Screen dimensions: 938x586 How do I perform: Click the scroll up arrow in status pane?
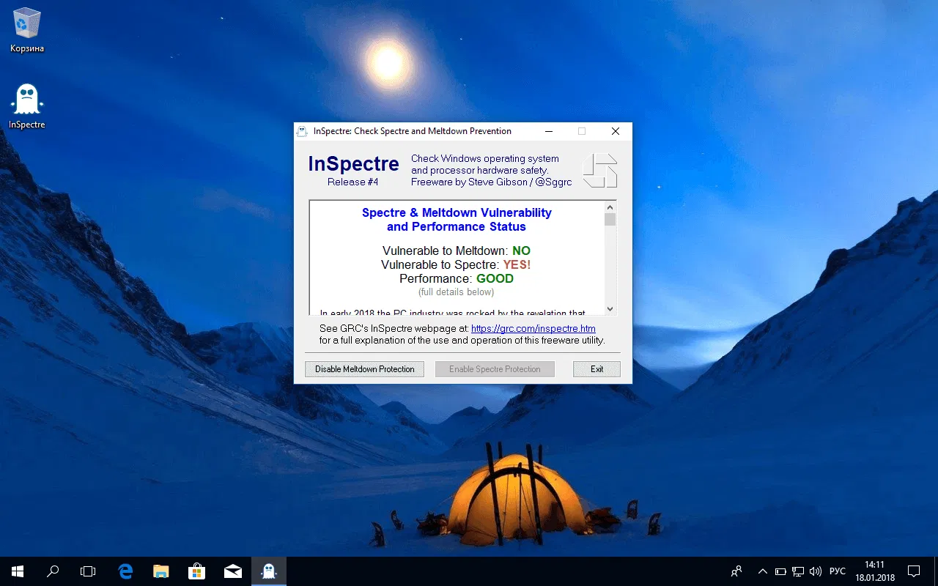click(x=610, y=207)
